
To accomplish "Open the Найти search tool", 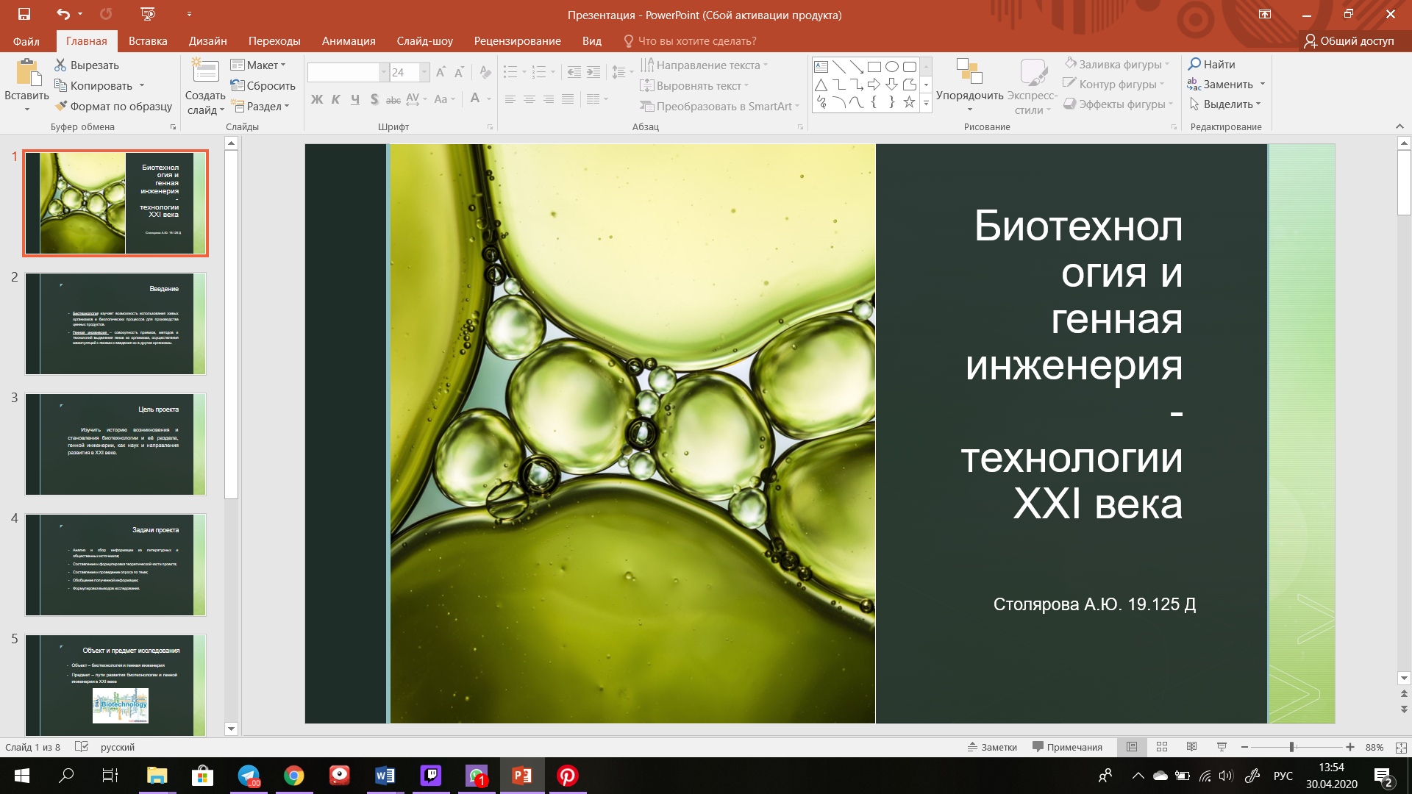I will click(x=1212, y=64).
